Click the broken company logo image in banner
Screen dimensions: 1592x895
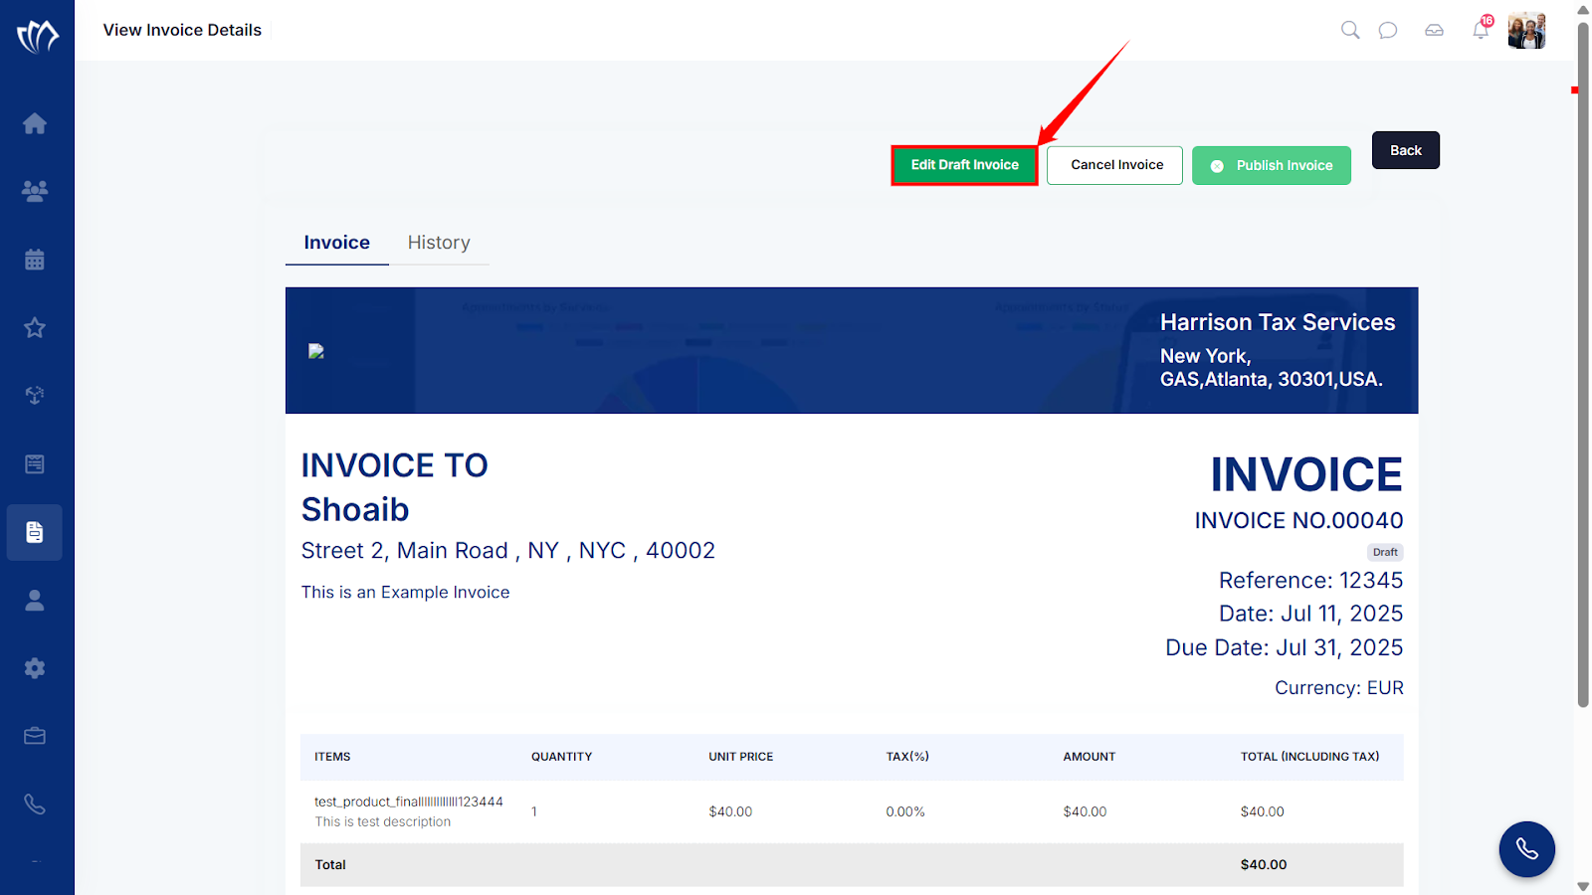point(316,351)
